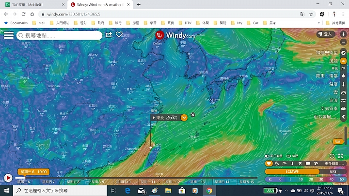The width and height of the screenshot is (349, 196).
Task: Close the wind picker popup
Action: click(x=193, y=115)
